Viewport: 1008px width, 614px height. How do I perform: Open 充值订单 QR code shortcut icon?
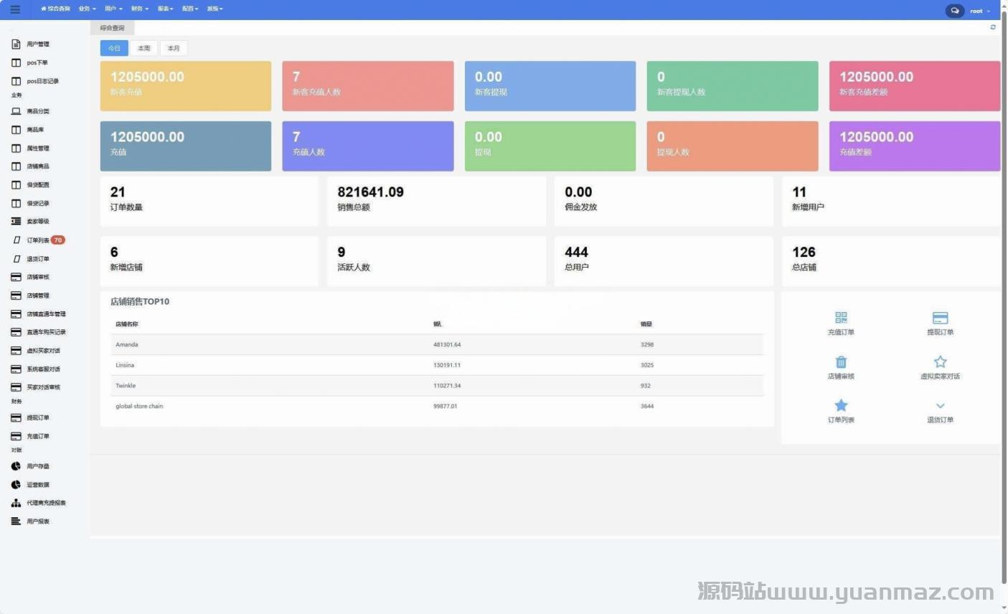point(841,318)
